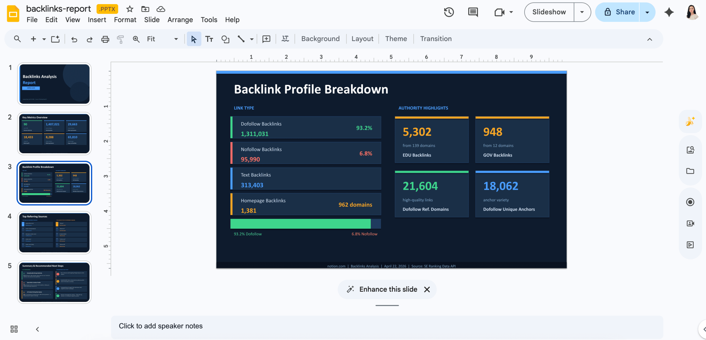Star the backlinks-report presentation
Image resolution: width=706 pixels, height=340 pixels.
pos(130,9)
